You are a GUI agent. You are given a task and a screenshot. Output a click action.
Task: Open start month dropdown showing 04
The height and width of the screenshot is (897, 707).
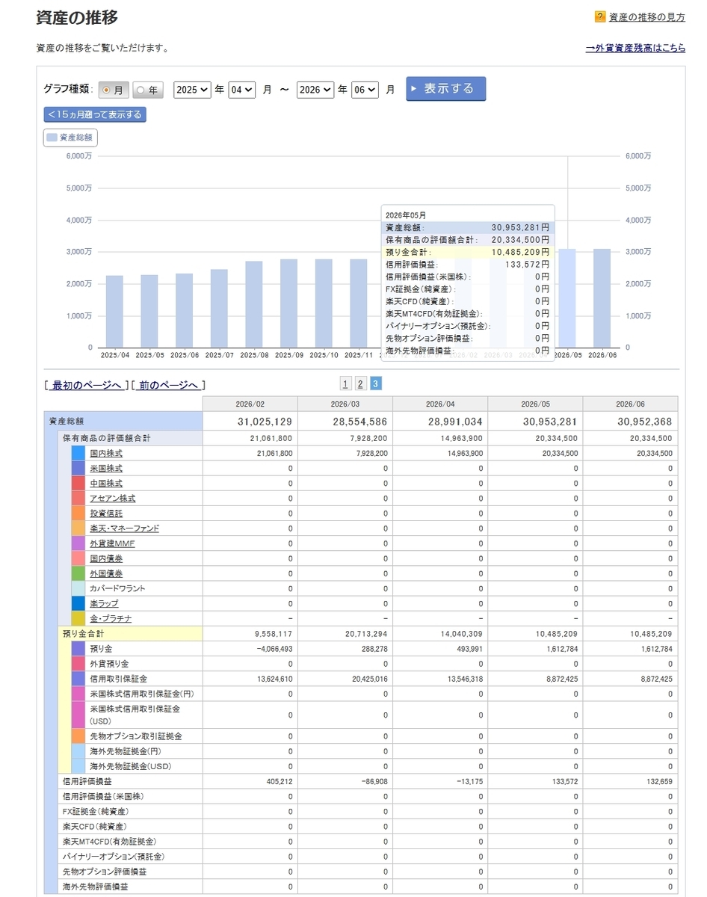point(242,89)
